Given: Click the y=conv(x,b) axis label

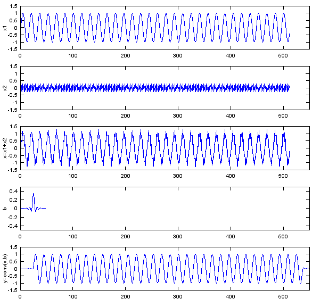Looking at the screenshot, I should (5, 269).
